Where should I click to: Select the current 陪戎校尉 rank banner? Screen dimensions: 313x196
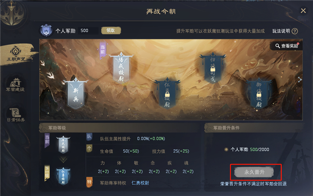pyautogui.click(x=121, y=68)
